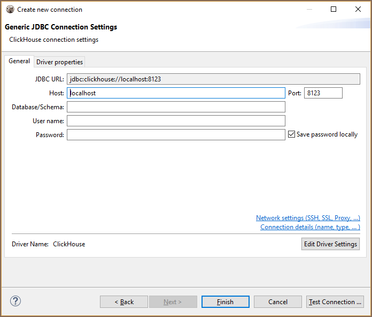Maximize the Create new connection window
Screen dimensions: 372x317
point(334,9)
